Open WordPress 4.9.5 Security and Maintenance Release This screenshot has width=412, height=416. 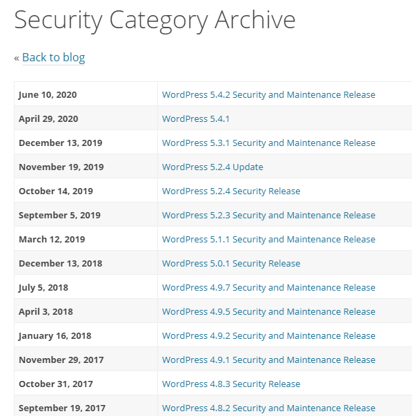pyautogui.click(x=268, y=312)
